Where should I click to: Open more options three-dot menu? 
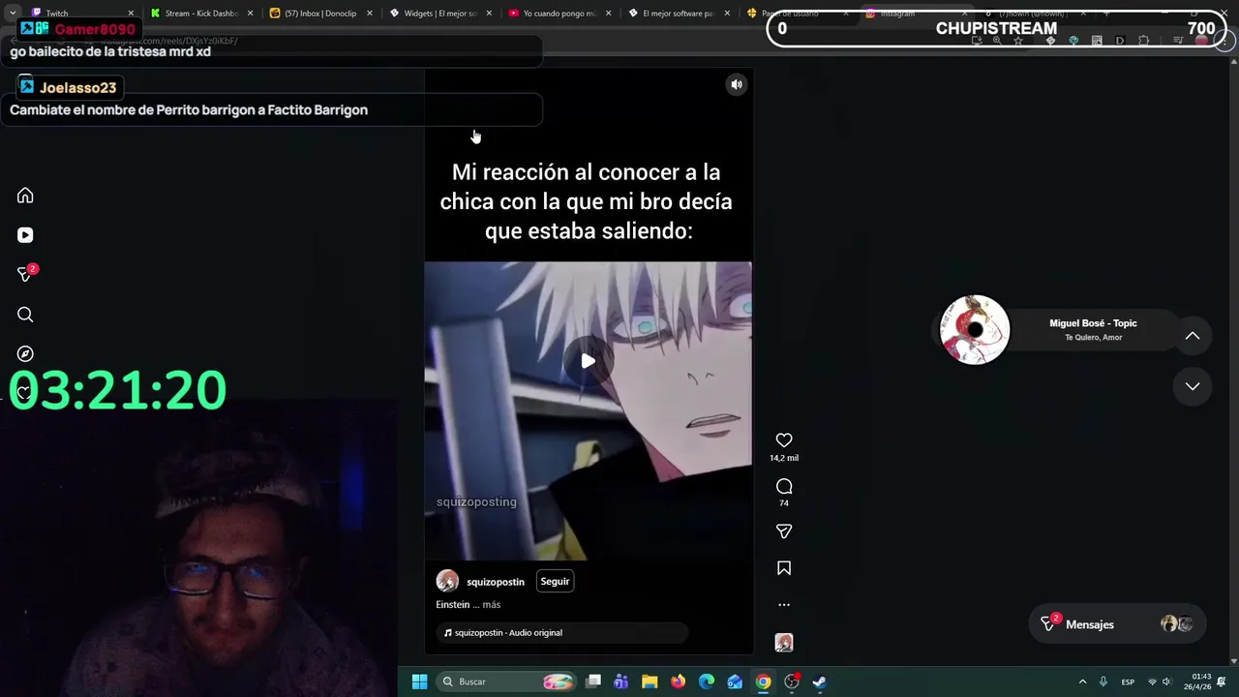784,605
